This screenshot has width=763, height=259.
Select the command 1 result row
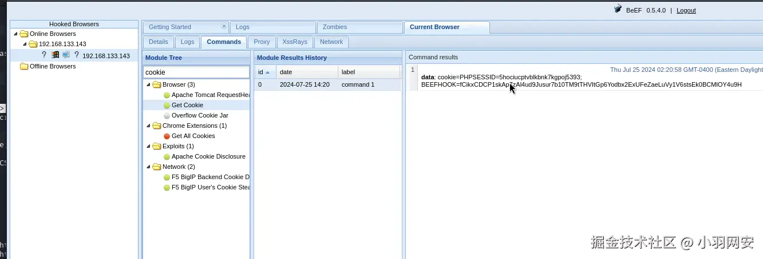click(327, 84)
